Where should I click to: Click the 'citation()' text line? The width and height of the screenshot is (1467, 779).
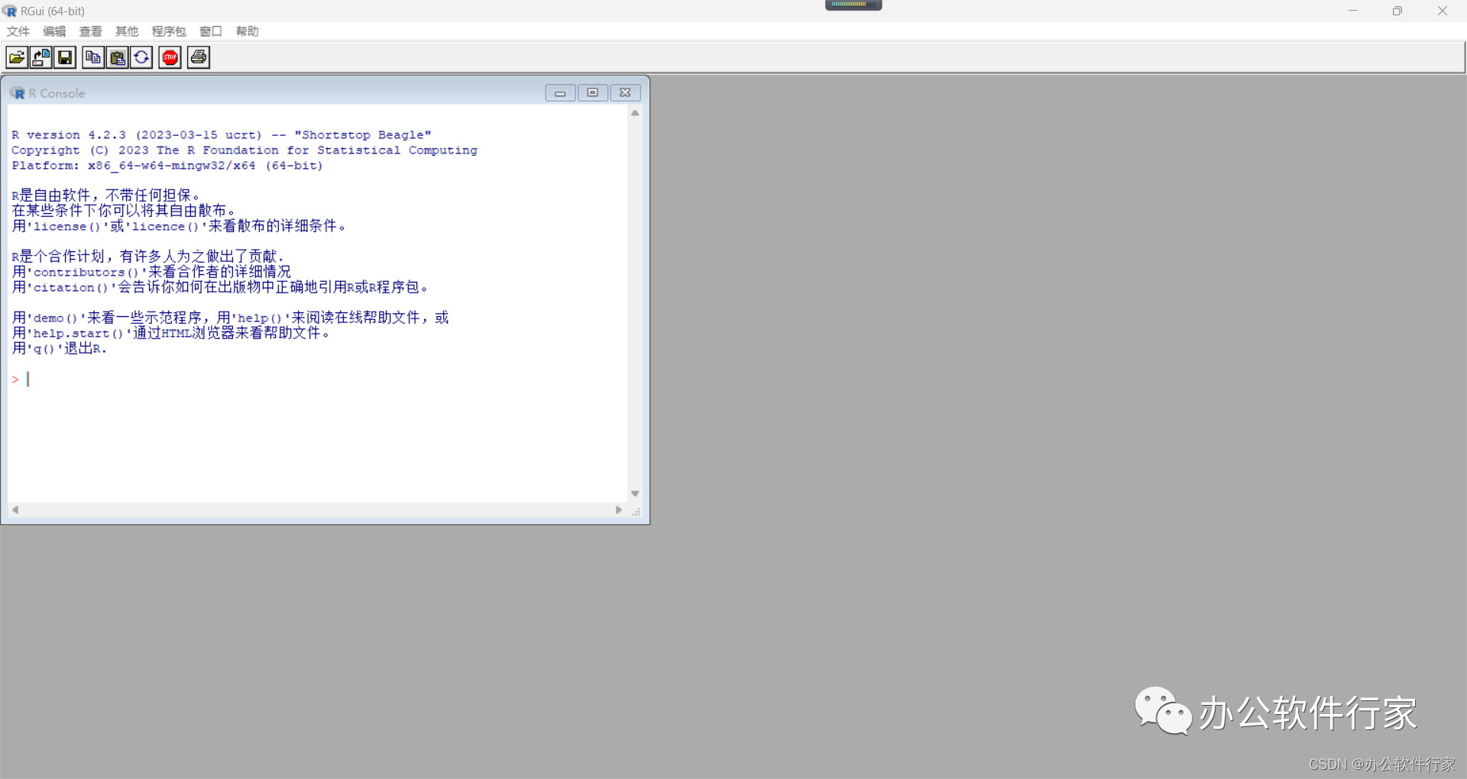coord(221,287)
